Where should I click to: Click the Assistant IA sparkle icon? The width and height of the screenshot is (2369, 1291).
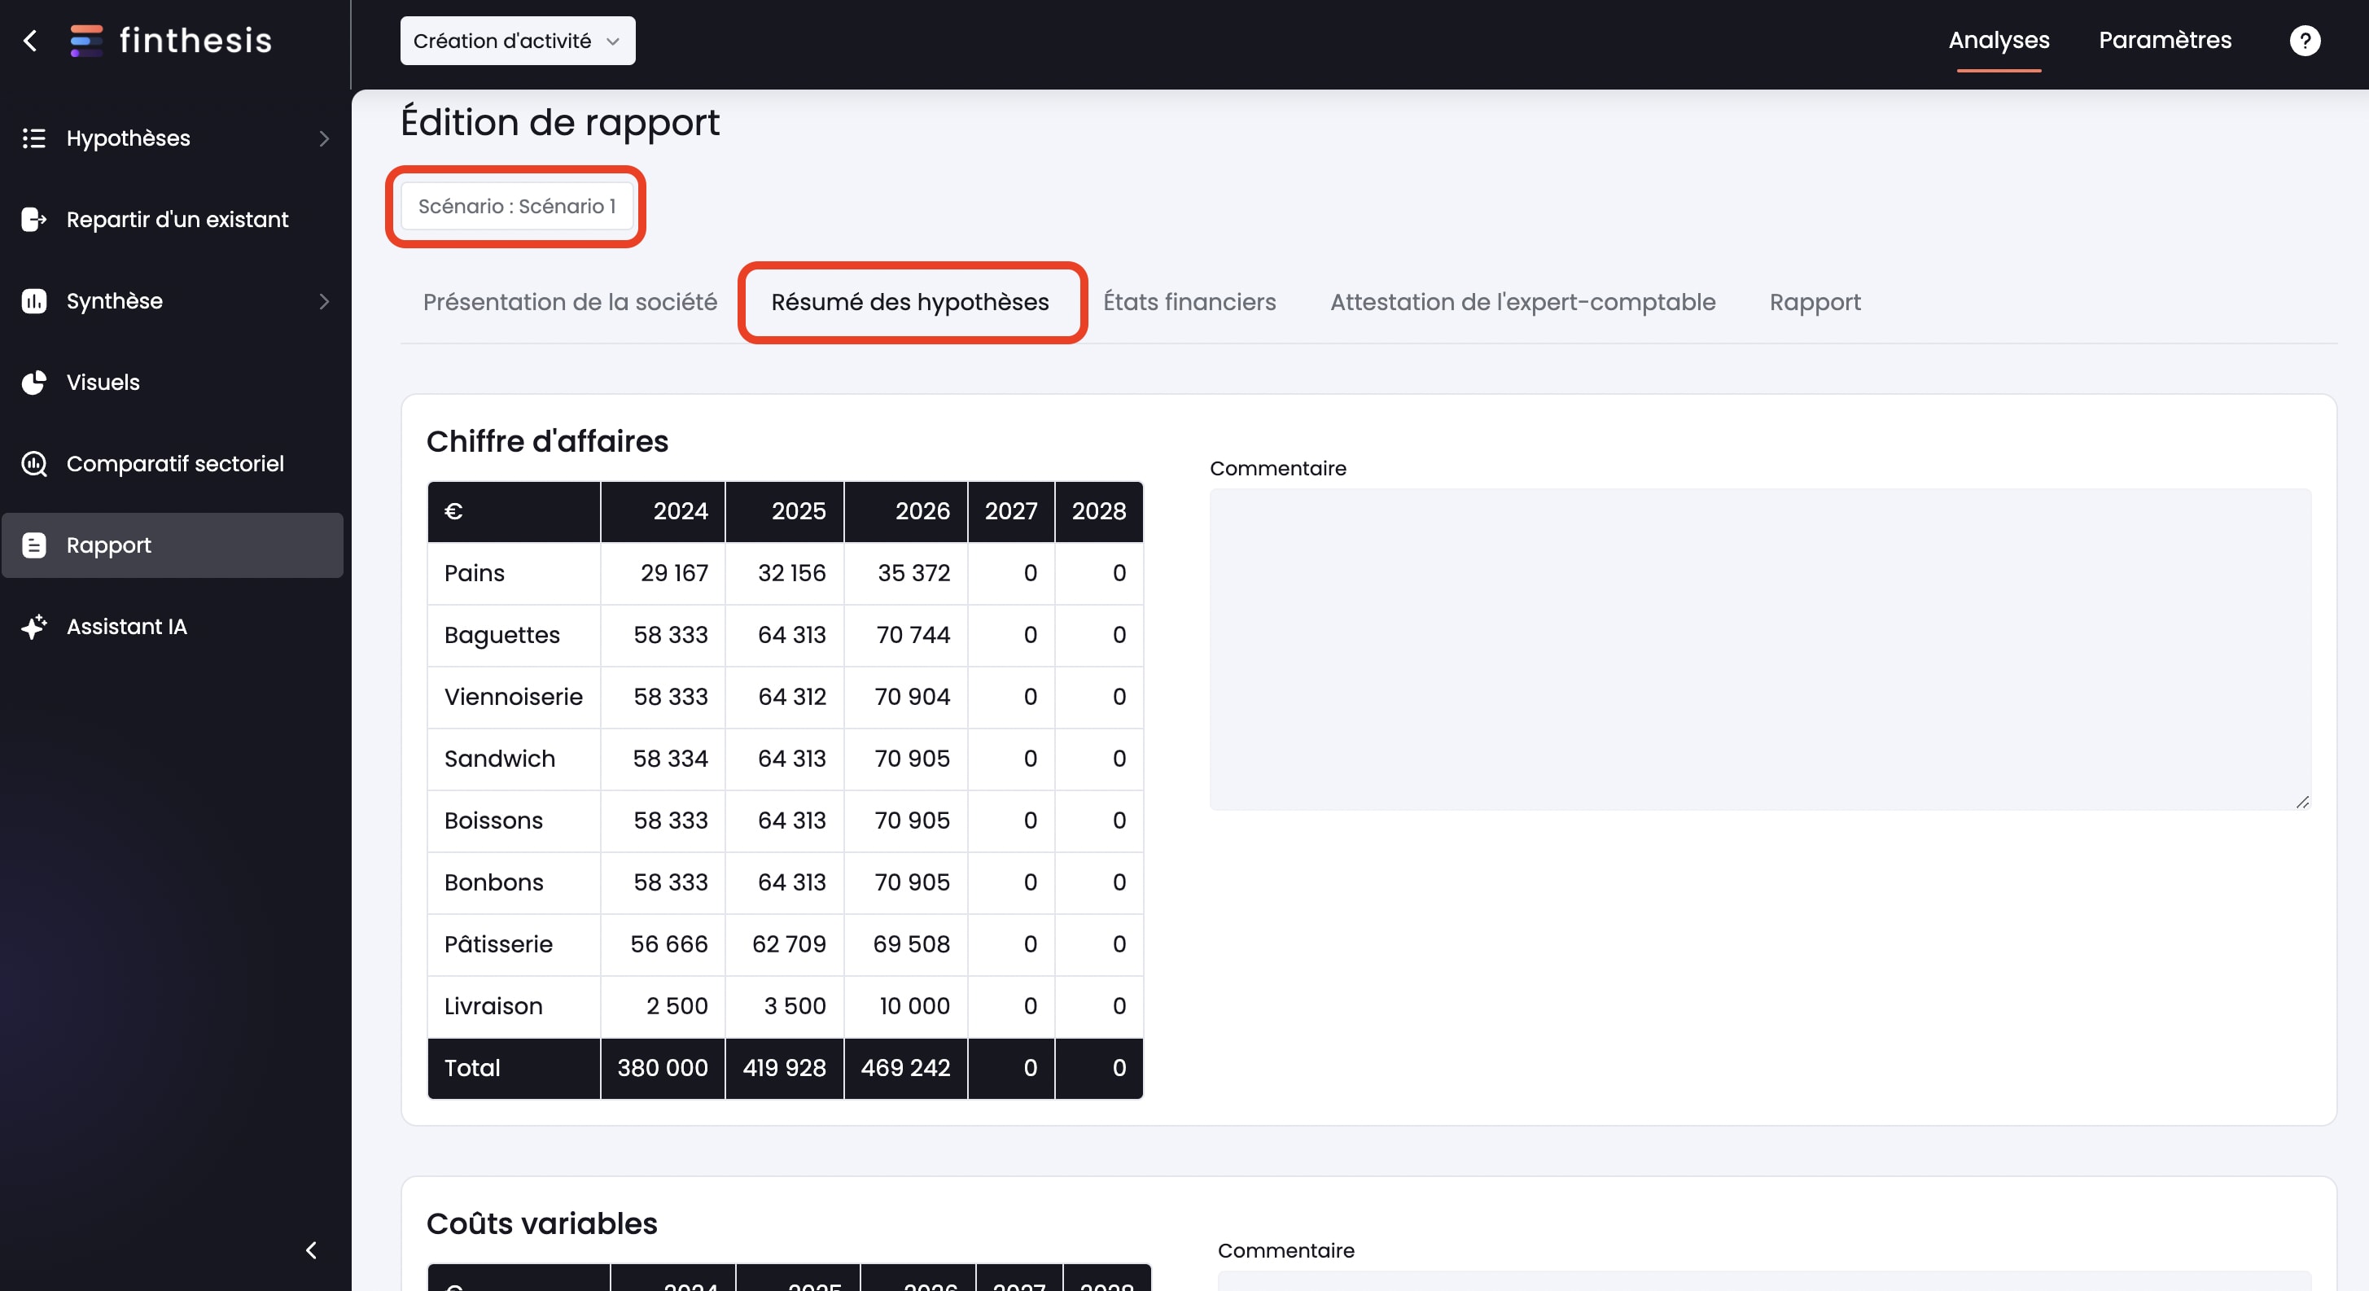[x=34, y=626]
